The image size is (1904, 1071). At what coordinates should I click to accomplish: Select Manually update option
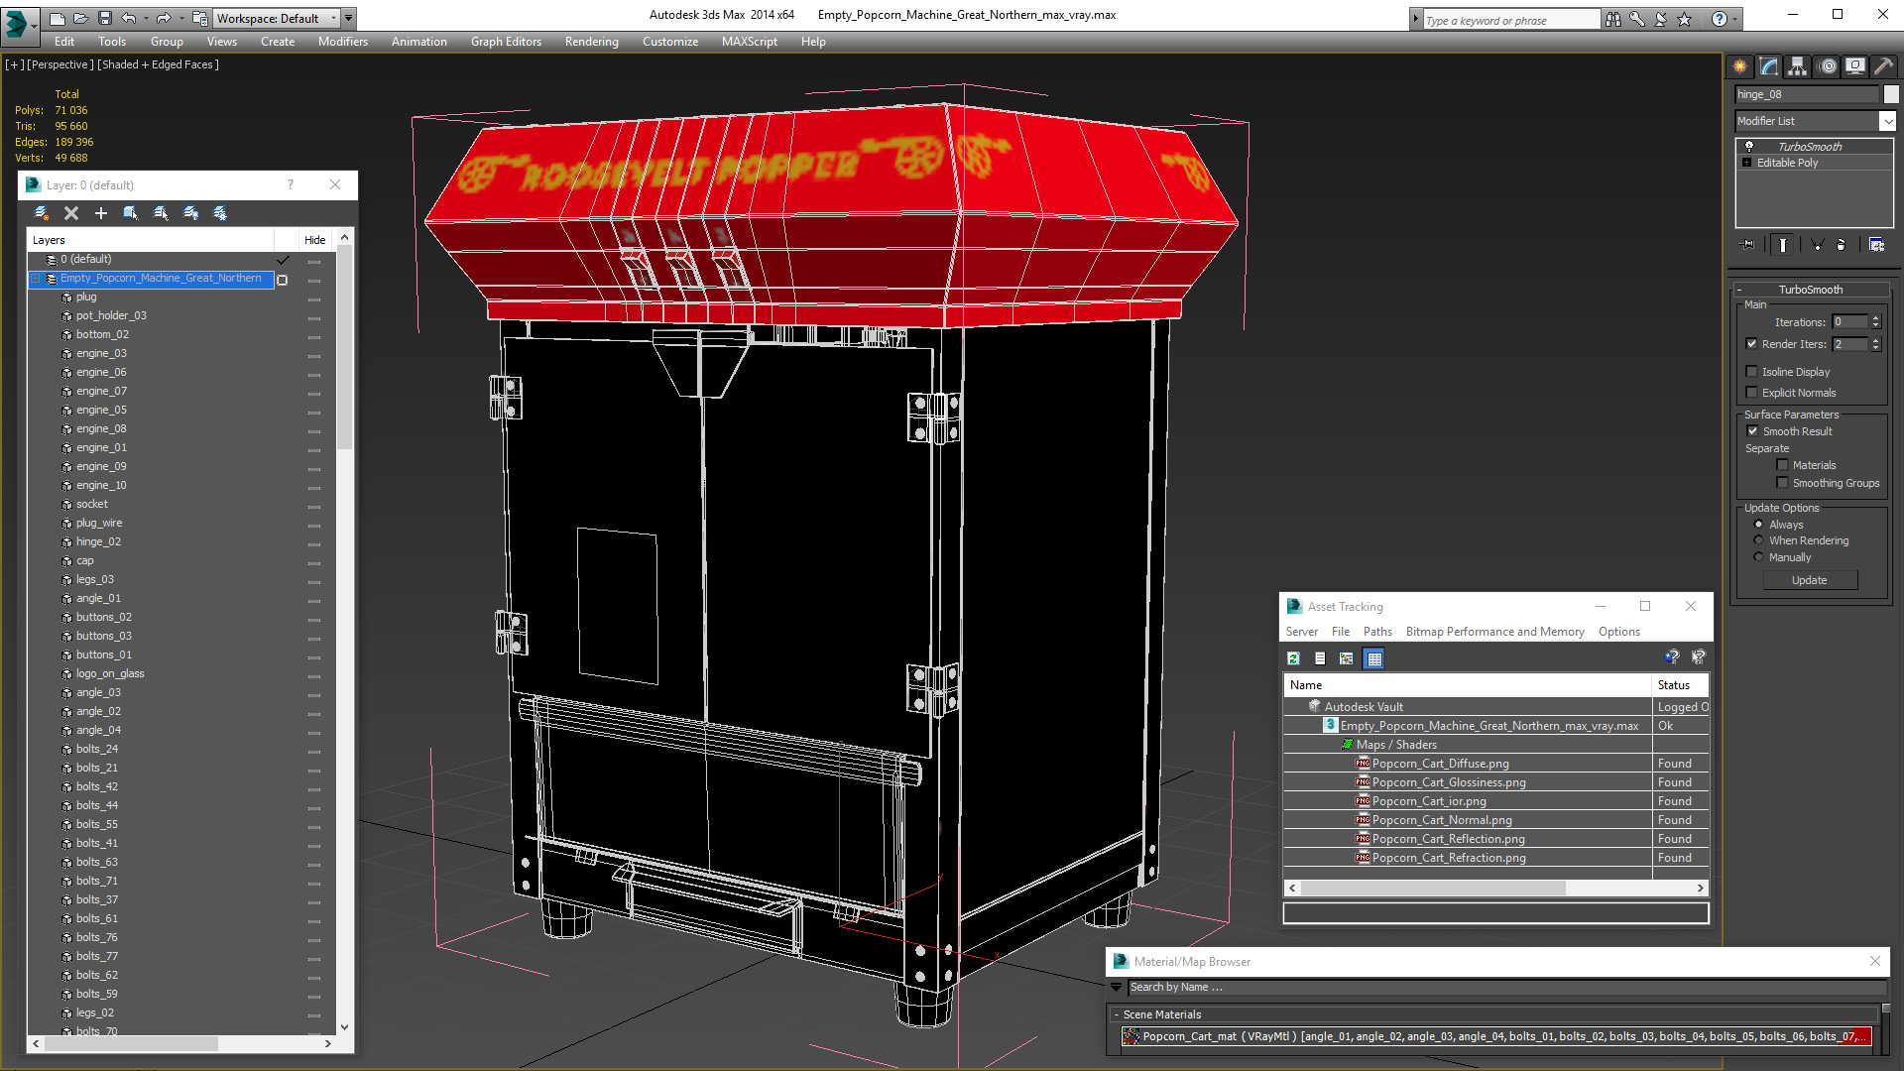pyautogui.click(x=1759, y=557)
